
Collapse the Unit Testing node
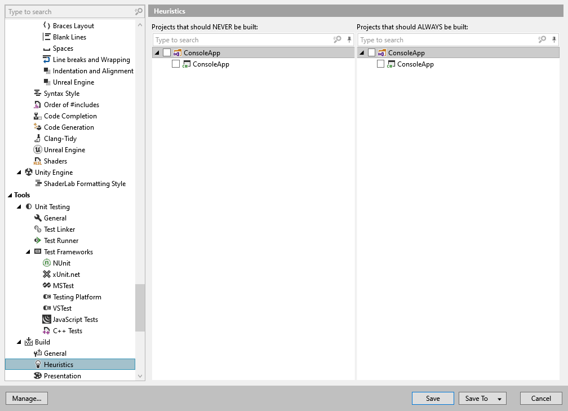19,207
